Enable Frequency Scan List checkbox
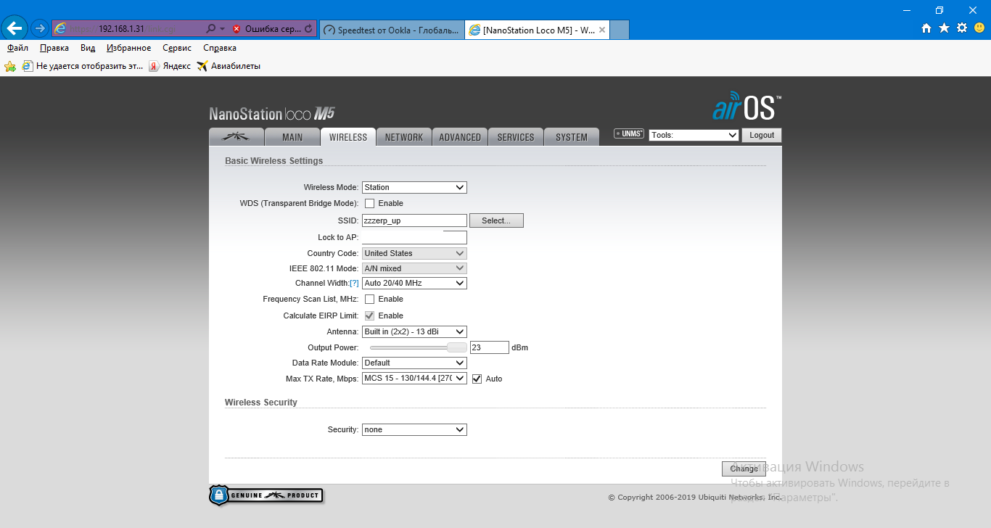 [x=369, y=300]
